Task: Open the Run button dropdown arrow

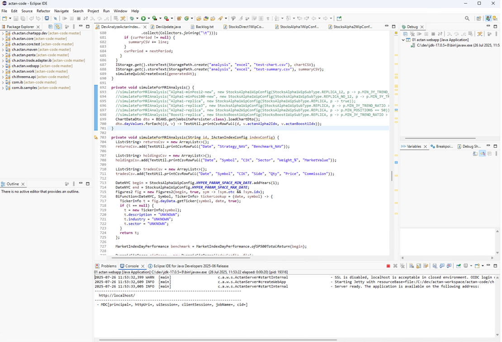Action: (149, 18)
